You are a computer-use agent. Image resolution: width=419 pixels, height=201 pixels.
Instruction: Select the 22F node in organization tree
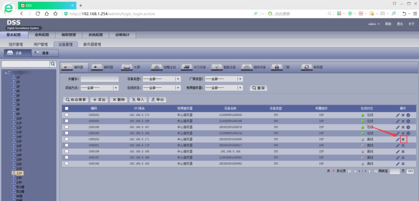pyautogui.click(x=17, y=173)
